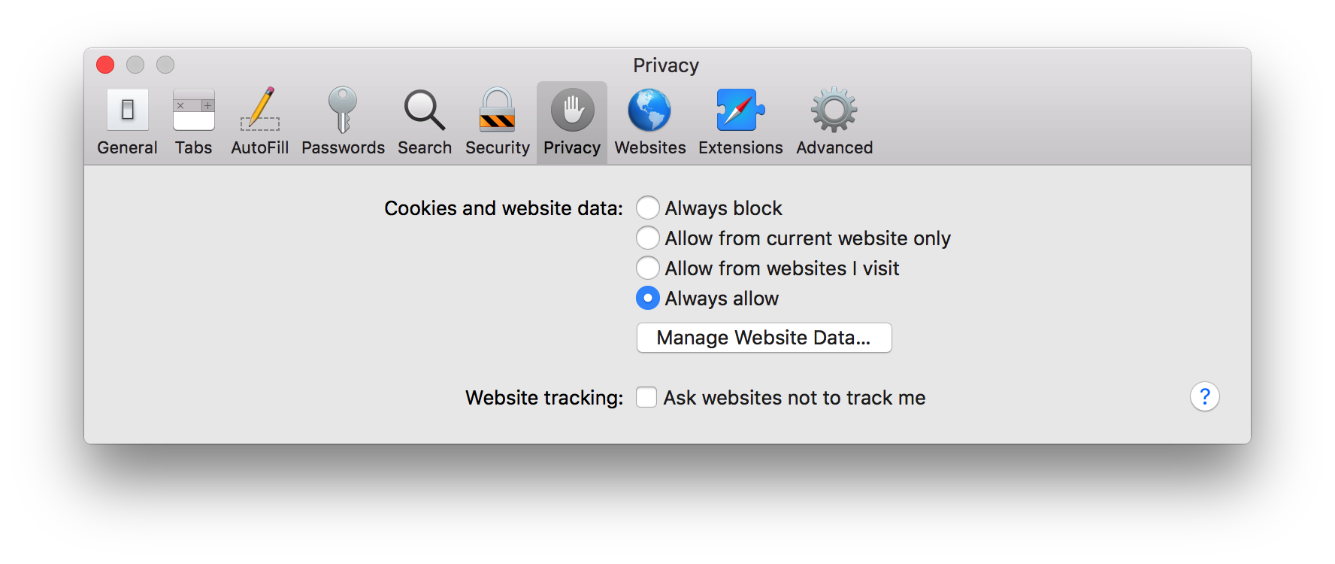1335x564 pixels.
Task: Select Allow from websites I visit
Action: (648, 268)
